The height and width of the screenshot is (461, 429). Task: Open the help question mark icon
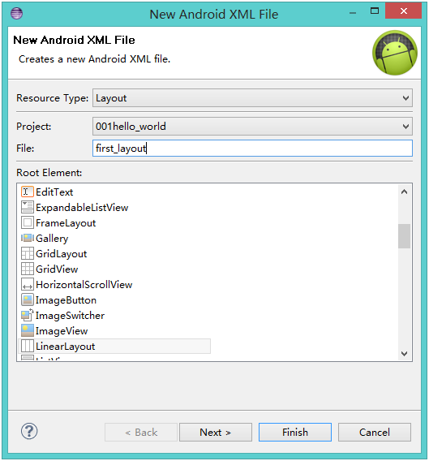pyautogui.click(x=29, y=431)
